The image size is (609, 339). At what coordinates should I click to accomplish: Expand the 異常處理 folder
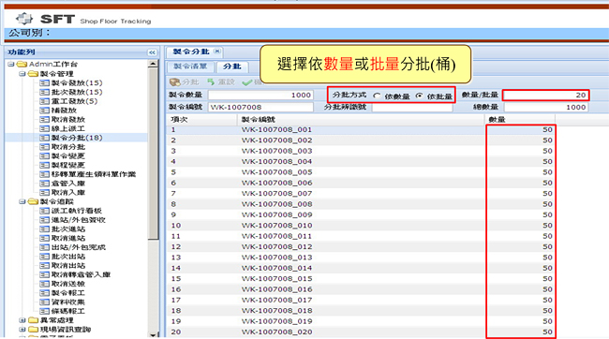pyautogui.click(x=22, y=320)
